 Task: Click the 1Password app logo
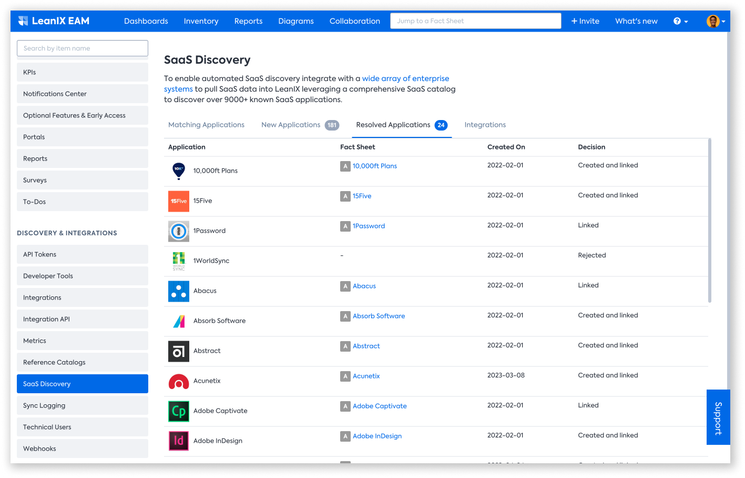click(179, 231)
